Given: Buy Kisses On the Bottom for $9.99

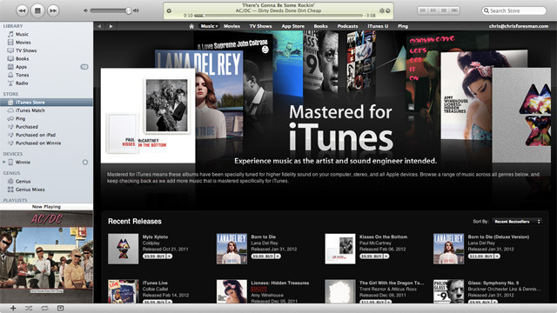Looking at the screenshot, I should coord(372,256).
